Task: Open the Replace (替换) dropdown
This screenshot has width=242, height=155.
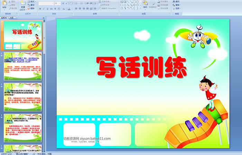Action: coord(177,5)
